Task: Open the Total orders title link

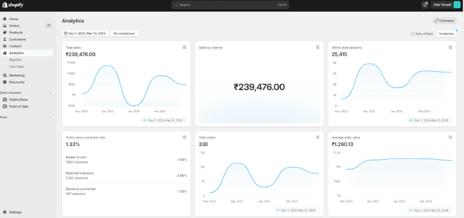Action: [207, 138]
